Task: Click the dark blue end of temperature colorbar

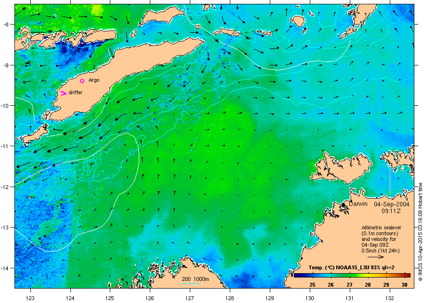Action: [x=297, y=276]
